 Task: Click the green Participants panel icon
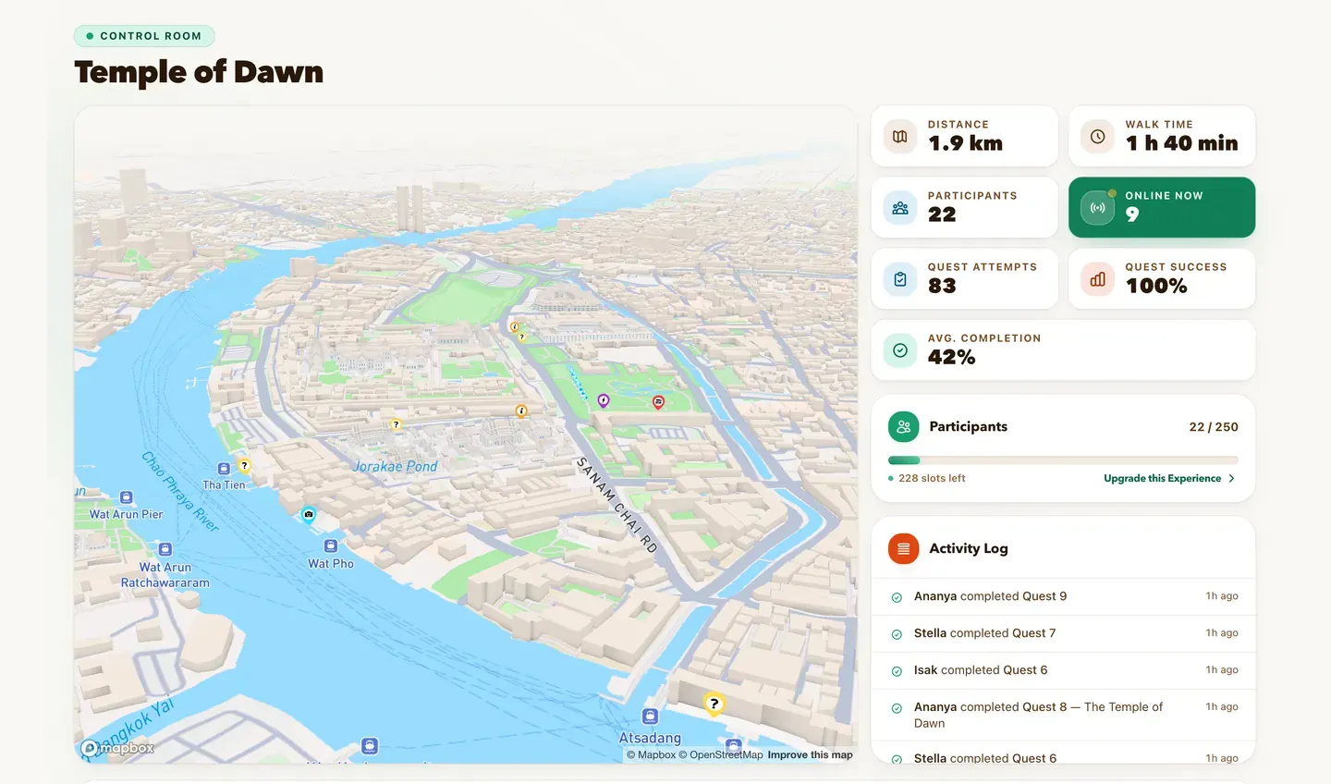point(903,426)
